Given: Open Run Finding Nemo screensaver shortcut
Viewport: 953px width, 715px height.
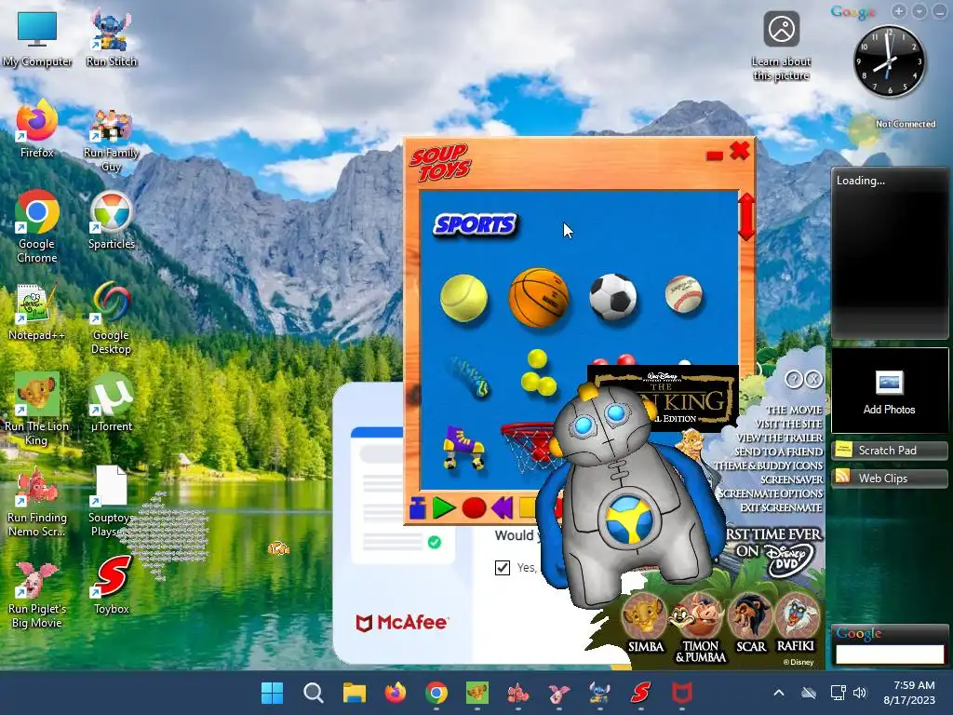Looking at the screenshot, I should (x=36, y=500).
